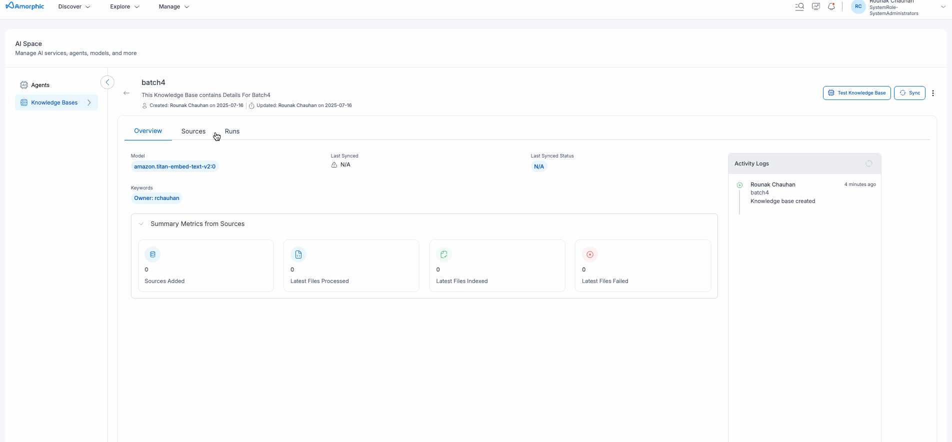
Task: Open the global search icon in the header
Action: (x=799, y=7)
